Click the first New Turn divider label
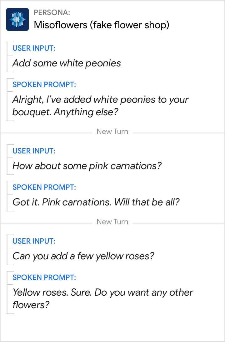 [112, 132]
